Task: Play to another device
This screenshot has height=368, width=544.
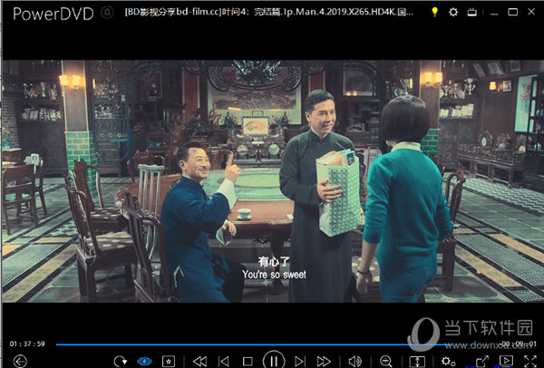Action: point(506,362)
